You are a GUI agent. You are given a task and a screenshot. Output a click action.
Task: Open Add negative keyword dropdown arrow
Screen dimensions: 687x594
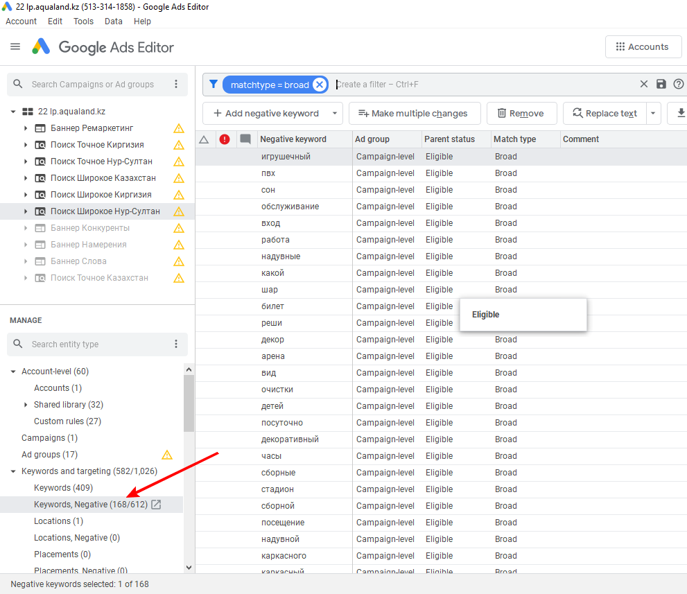point(334,114)
